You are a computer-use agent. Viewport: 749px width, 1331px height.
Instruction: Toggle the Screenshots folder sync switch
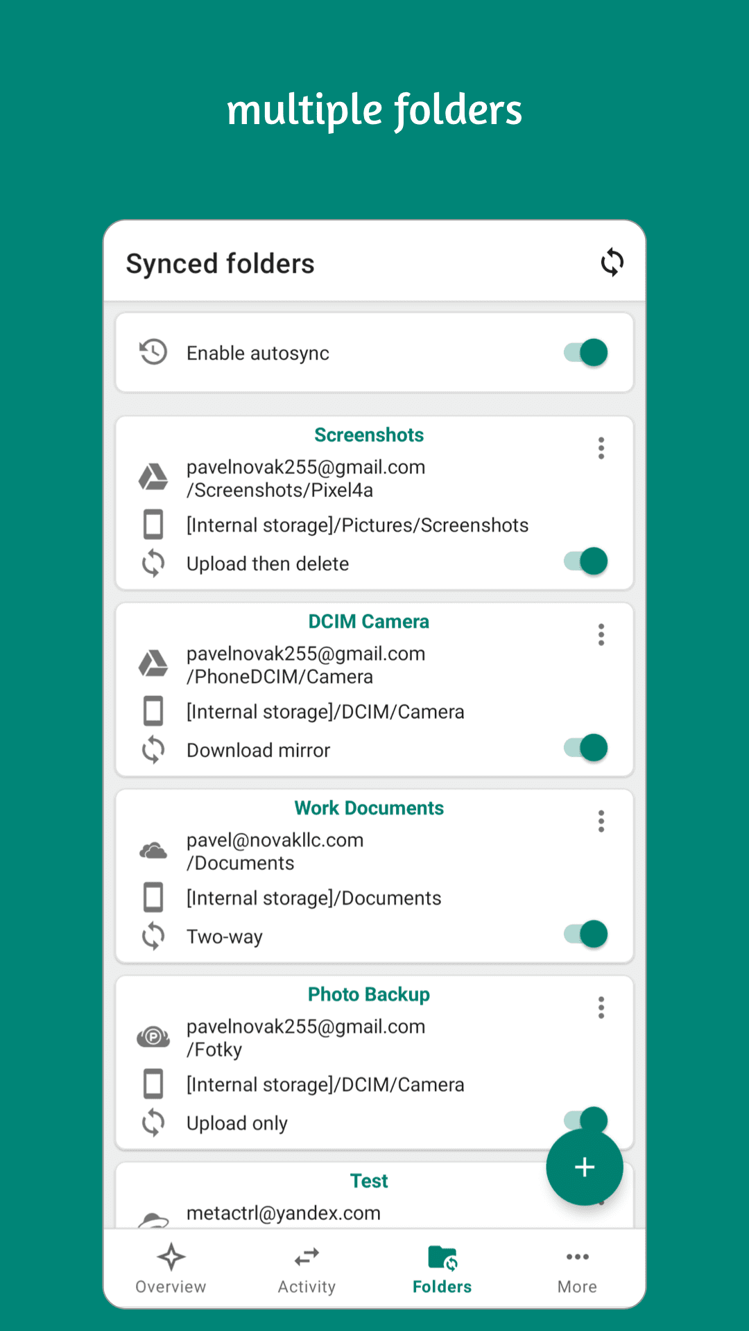coord(586,562)
